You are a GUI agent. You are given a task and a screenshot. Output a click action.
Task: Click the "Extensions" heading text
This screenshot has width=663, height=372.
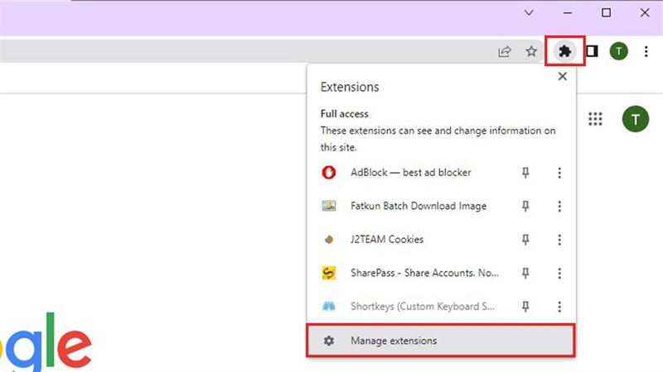350,87
